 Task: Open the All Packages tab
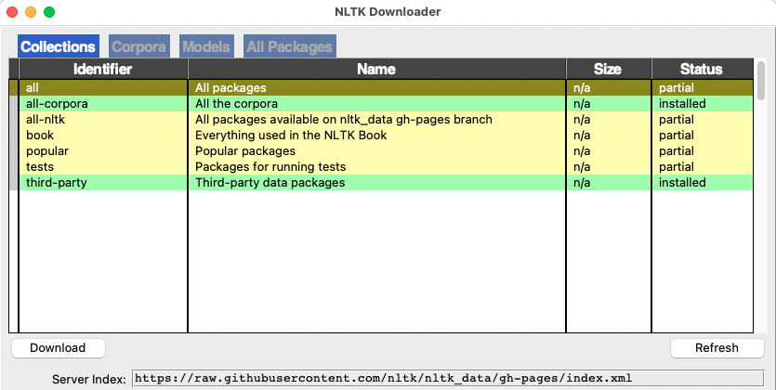290,46
